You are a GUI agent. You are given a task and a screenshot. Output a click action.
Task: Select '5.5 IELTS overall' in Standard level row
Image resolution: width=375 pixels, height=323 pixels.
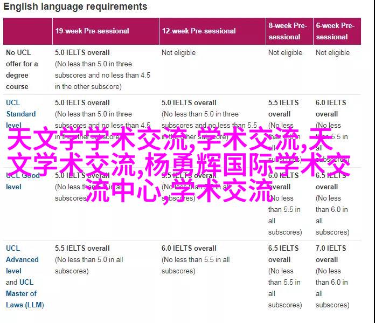click(283, 108)
